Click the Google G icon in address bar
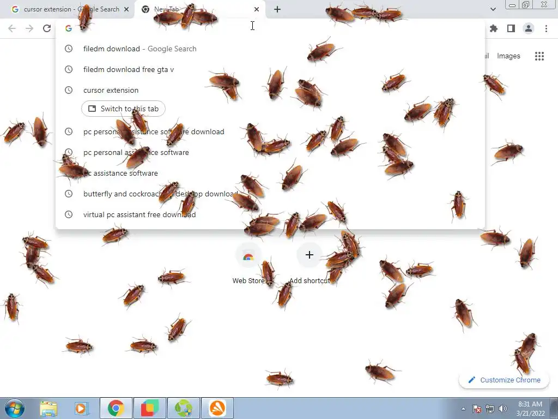The image size is (558, 419). (69, 28)
